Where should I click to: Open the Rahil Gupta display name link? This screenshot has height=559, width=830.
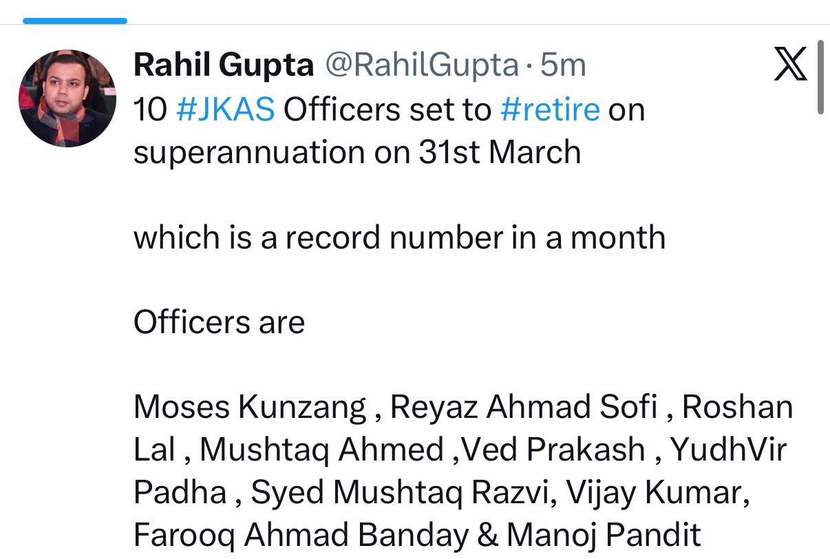click(224, 65)
